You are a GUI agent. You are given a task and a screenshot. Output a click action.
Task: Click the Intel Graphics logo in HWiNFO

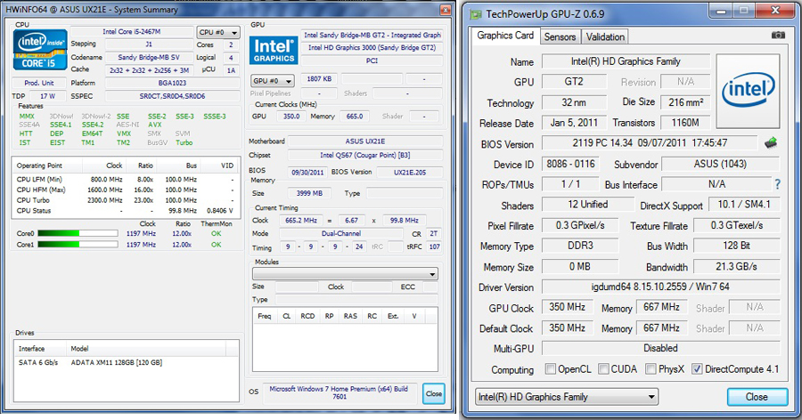pyautogui.click(x=274, y=51)
